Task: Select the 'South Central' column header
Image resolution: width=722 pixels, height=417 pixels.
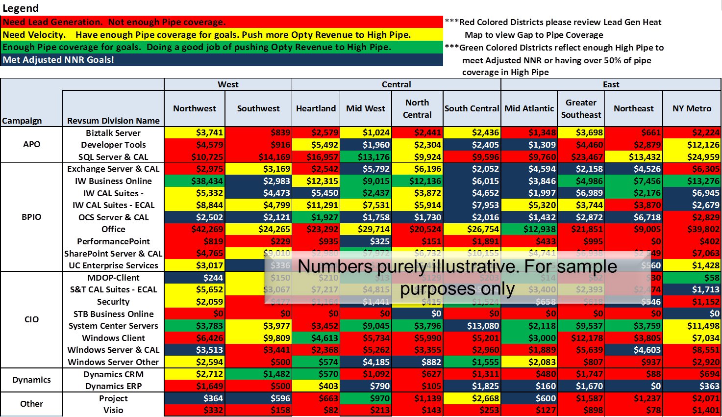Action: pyautogui.click(x=472, y=108)
